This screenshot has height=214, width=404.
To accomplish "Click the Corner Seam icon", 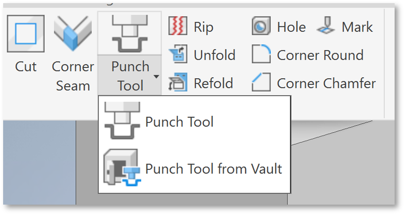I will coord(73,34).
